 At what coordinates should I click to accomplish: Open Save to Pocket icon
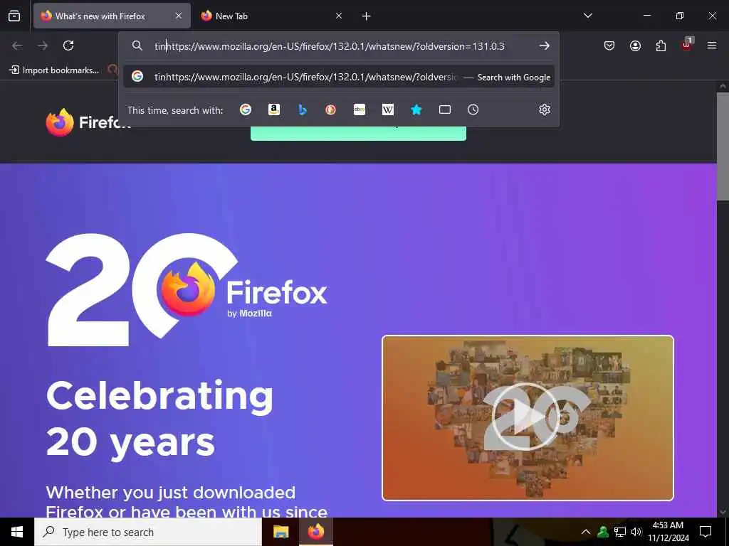tap(609, 45)
